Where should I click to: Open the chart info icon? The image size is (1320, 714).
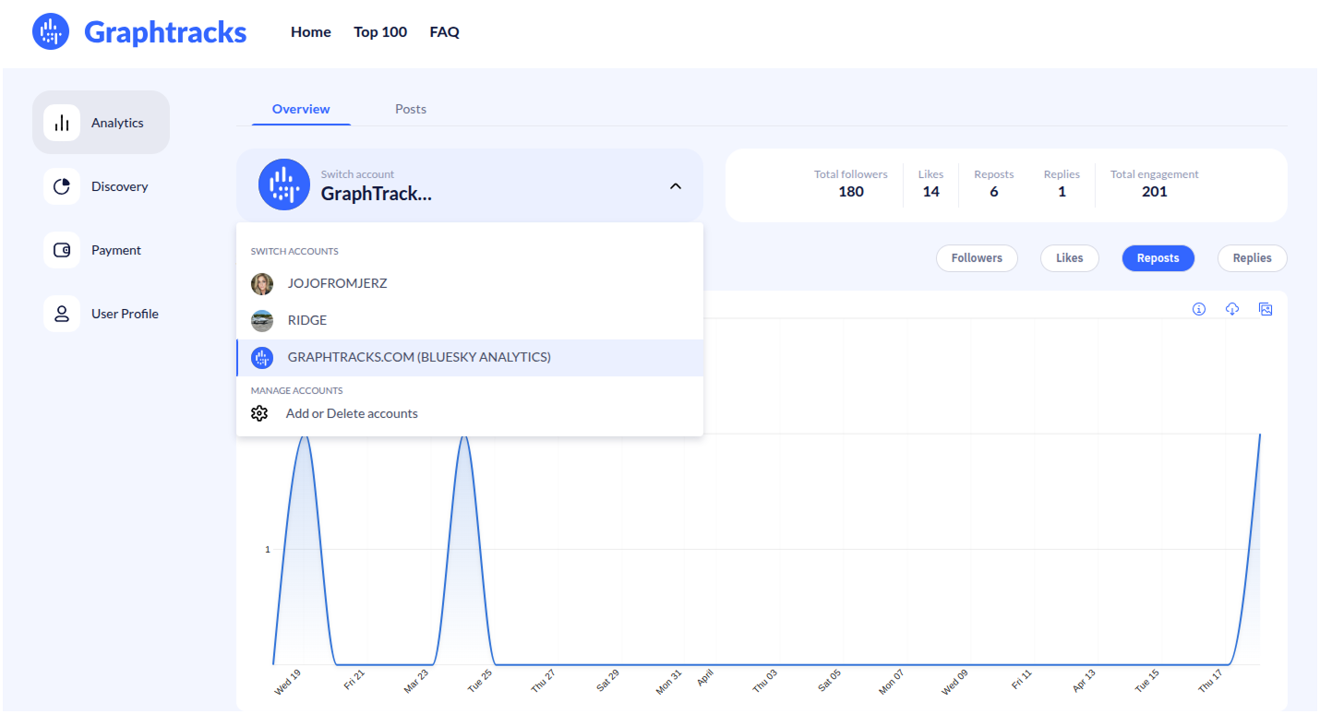[1199, 309]
